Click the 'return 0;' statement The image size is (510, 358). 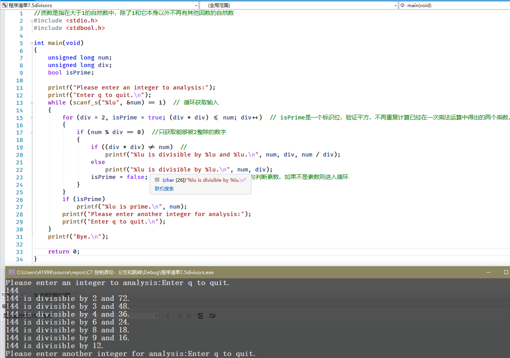(x=64, y=252)
